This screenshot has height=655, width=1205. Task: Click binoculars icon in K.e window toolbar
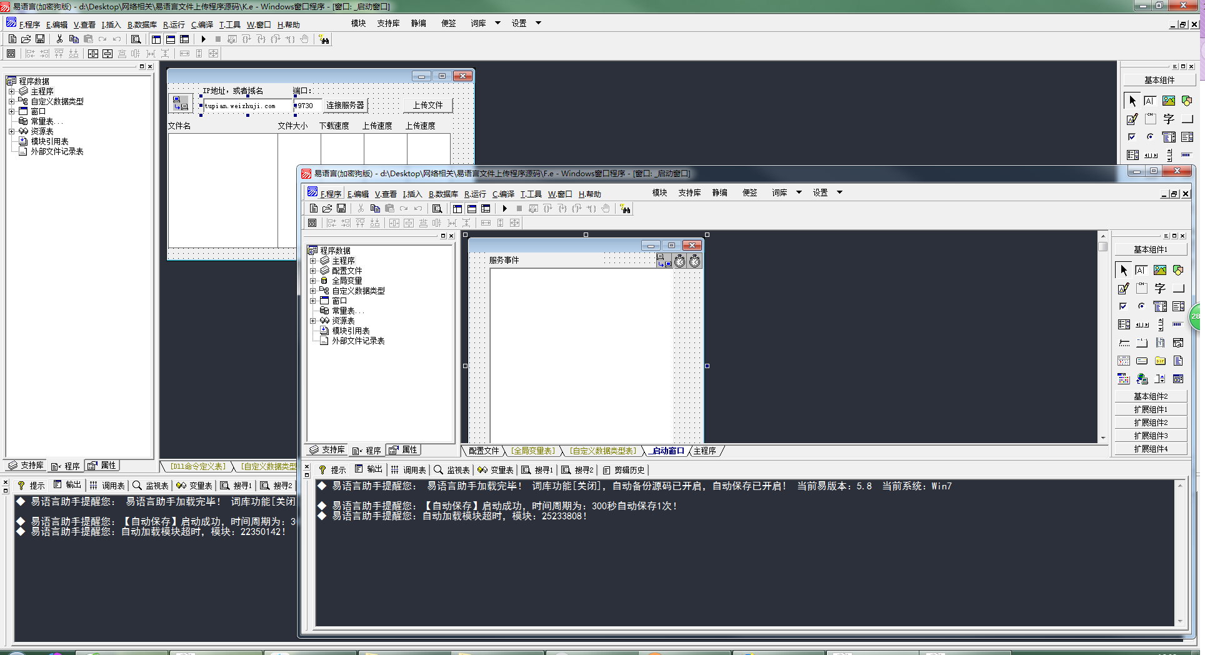[x=324, y=39]
